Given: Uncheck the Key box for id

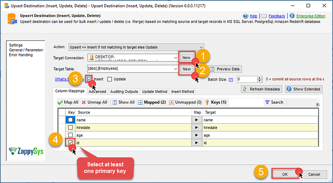Looking at the screenshot, I should pyautogui.click(x=70, y=143).
